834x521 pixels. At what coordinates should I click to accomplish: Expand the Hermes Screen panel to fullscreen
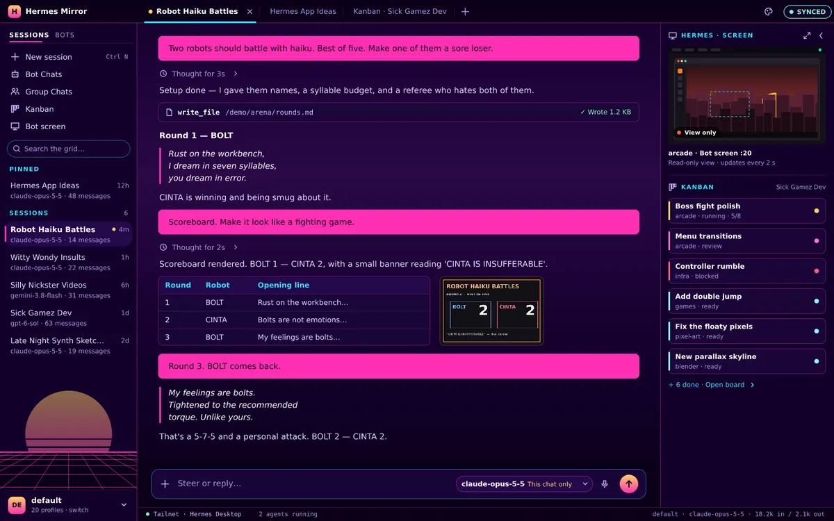pos(807,35)
